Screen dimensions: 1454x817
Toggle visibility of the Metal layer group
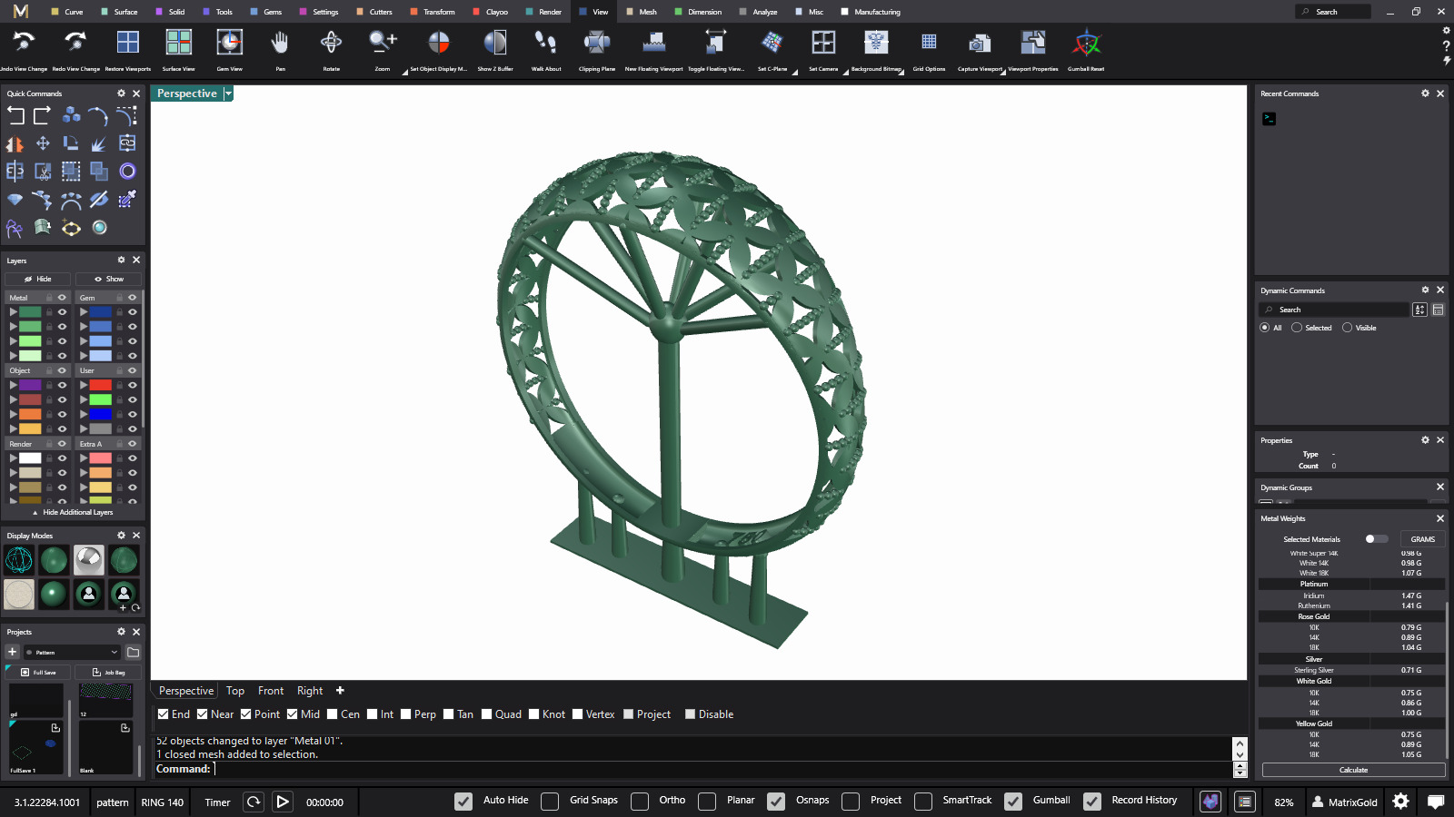(63, 298)
